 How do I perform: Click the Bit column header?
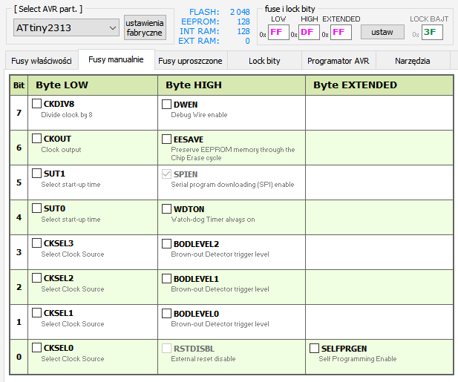click(x=19, y=85)
